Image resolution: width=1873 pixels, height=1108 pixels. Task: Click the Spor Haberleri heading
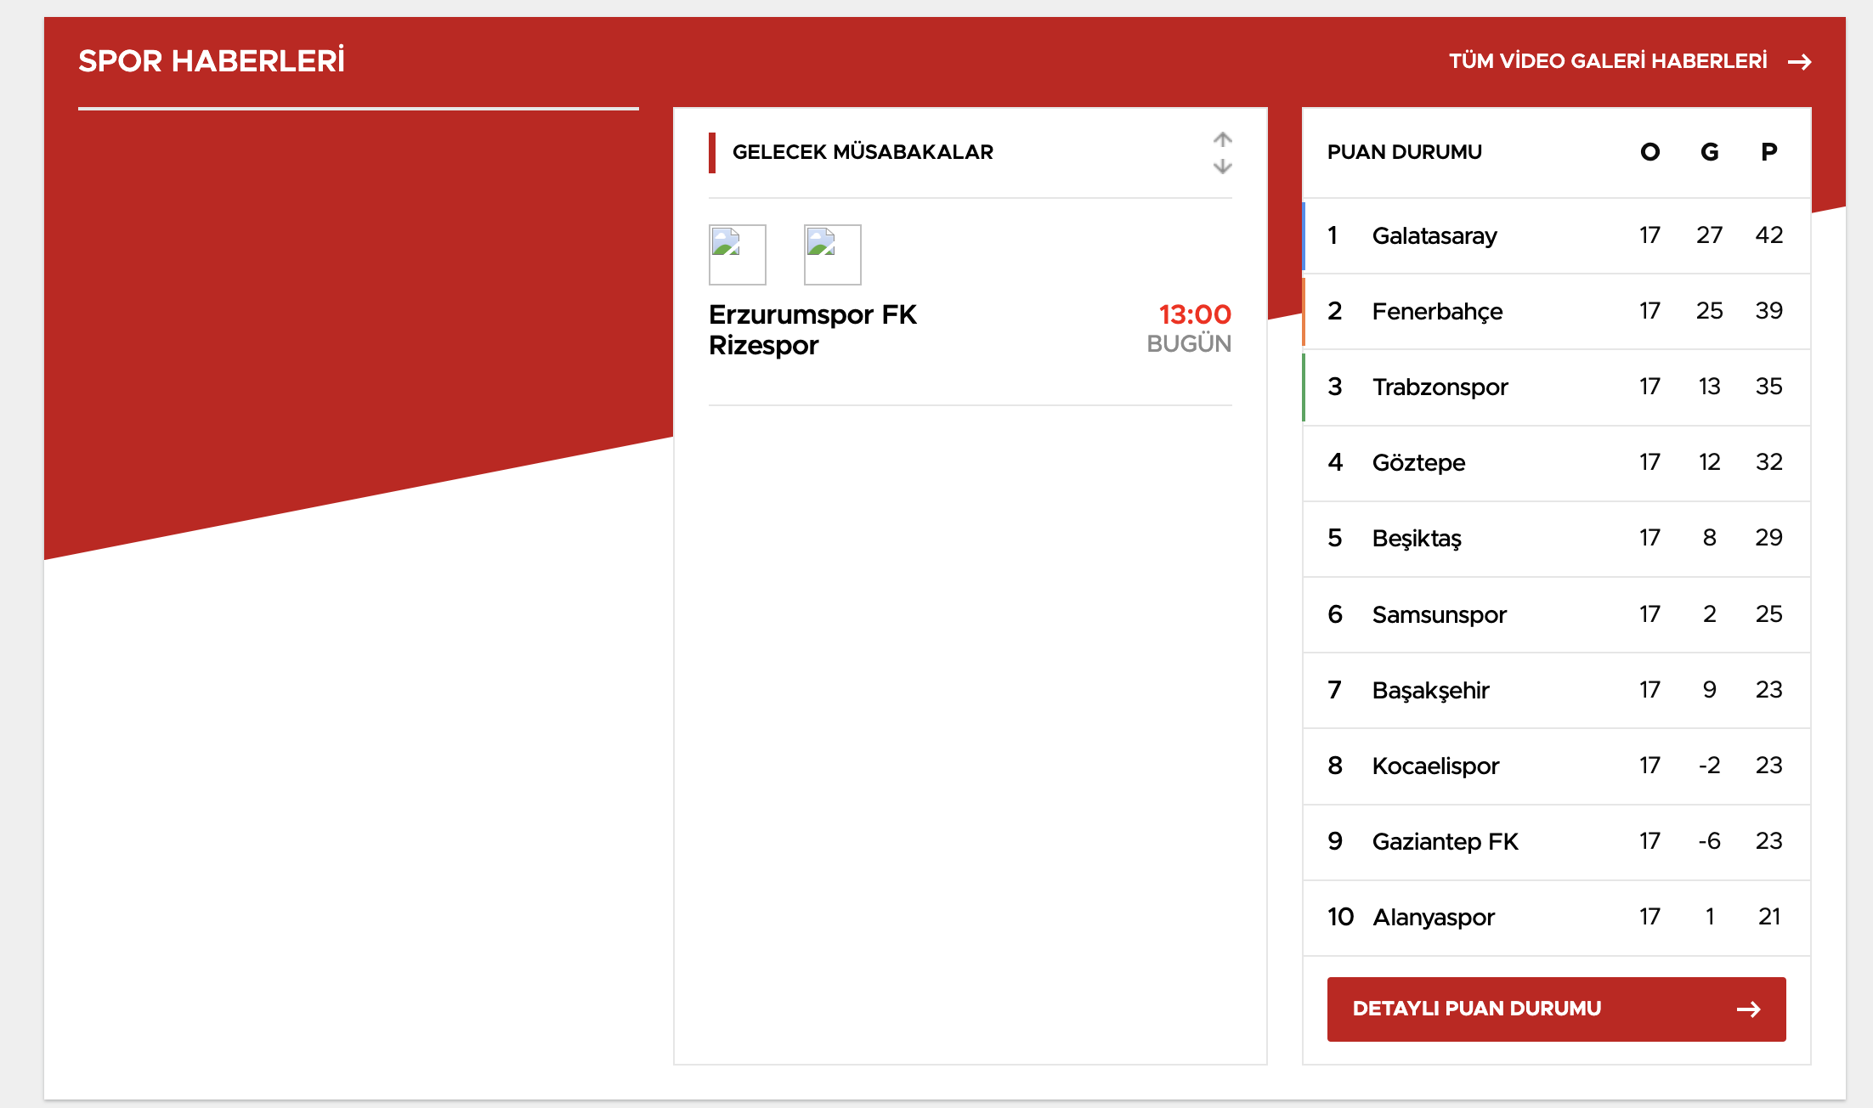point(212,61)
